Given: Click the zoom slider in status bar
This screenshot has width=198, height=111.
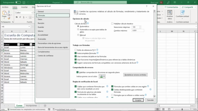Looking at the screenshot, I should 182,109.
